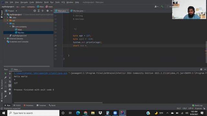Open Run panel settings gear
Screen dimensions: 207x116
[201, 69]
